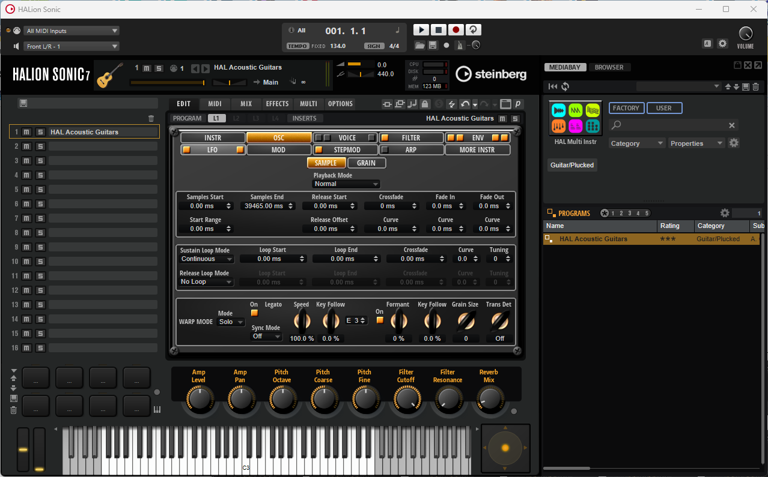
Task: Switch to the EFFECTS tab
Action: [x=278, y=104]
